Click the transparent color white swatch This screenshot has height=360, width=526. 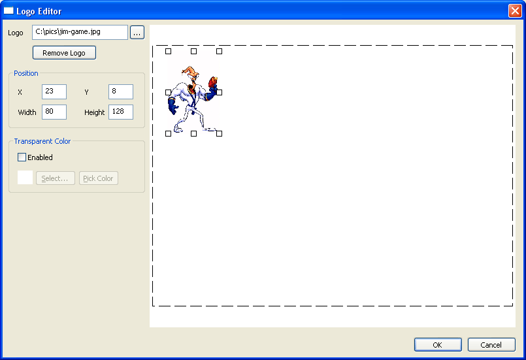pyautogui.click(x=25, y=178)
